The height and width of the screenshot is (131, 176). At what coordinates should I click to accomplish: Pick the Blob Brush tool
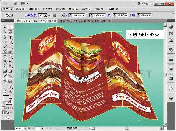click(x=5, y=52)
